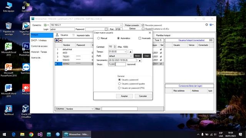Image resolution: width=246 pixels, height=138 pixels.
Task: Open Vegas Pro desktop shortcut
Action: (25, 29)
